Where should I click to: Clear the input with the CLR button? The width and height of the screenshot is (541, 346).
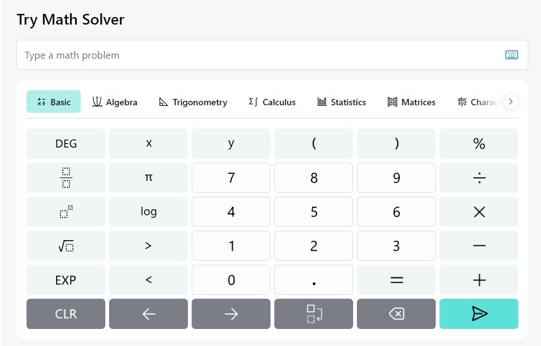[66, 314]
